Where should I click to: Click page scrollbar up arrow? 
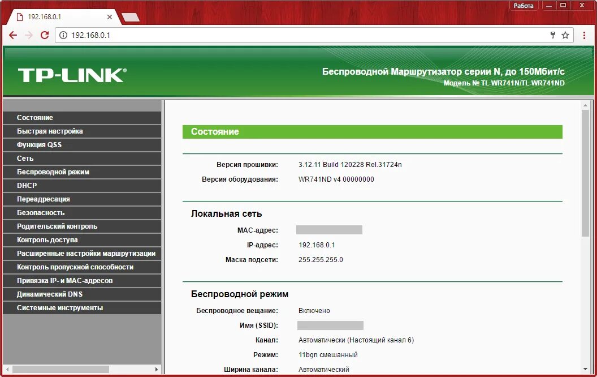(585, 105)
